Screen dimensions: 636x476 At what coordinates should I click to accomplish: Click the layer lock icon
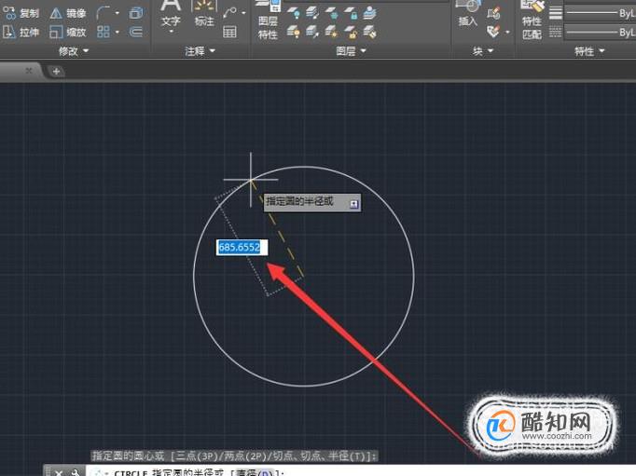(352, 13)
